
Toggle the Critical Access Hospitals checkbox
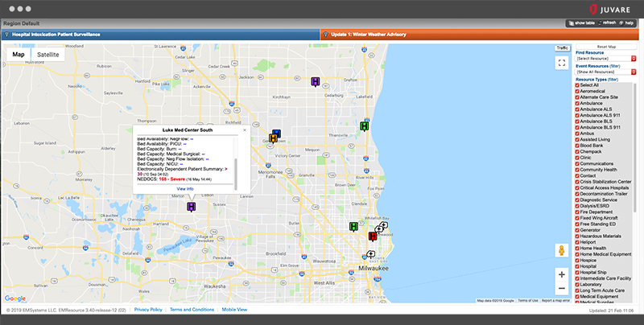point(577,187)
